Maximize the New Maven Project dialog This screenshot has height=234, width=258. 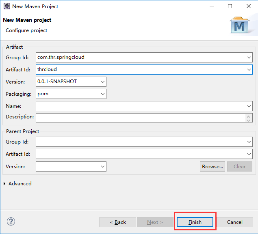[230, 6]
